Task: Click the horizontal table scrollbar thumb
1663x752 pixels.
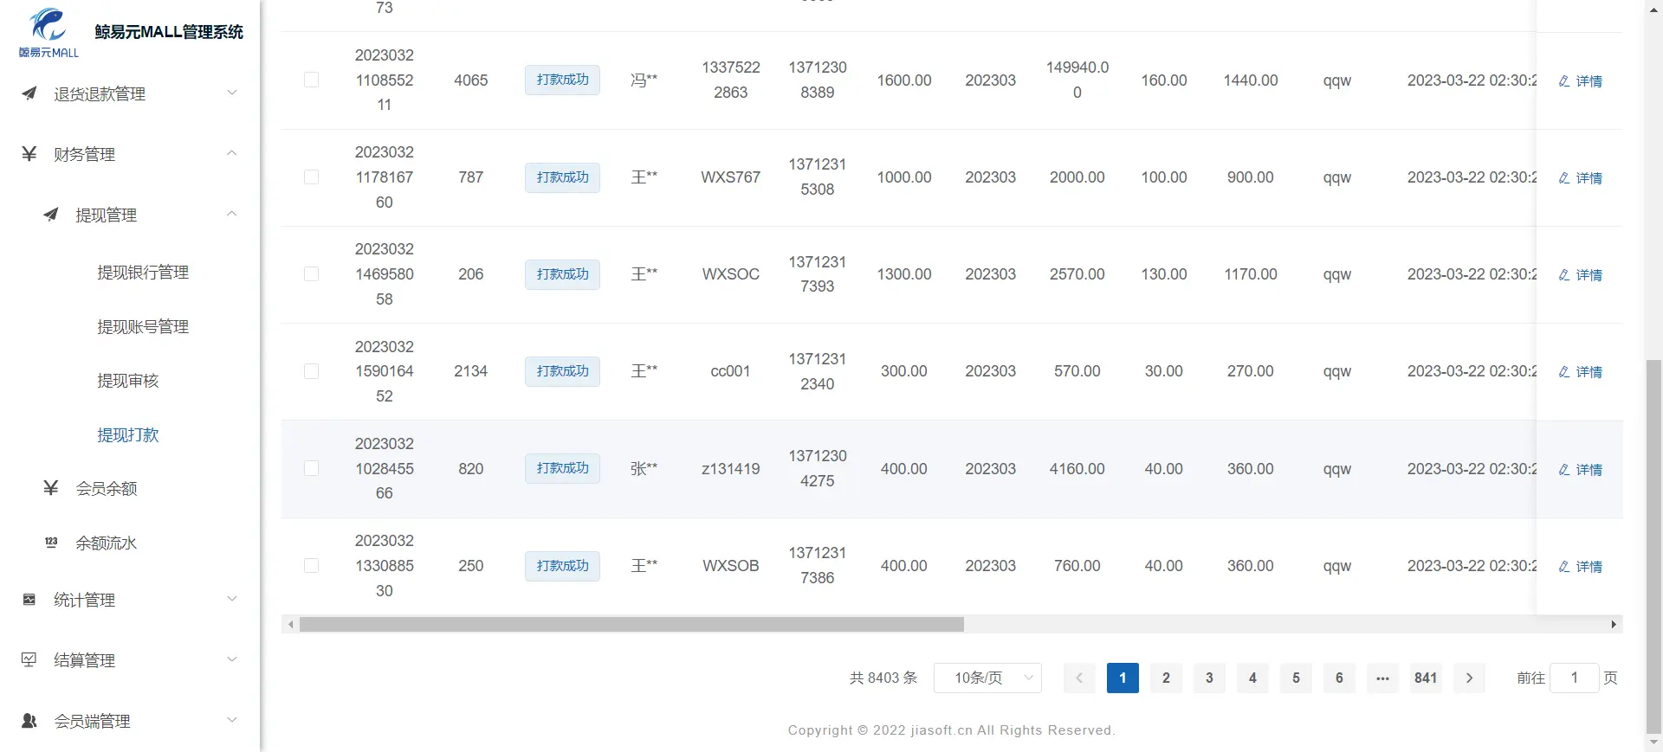Action: [631, 624]
